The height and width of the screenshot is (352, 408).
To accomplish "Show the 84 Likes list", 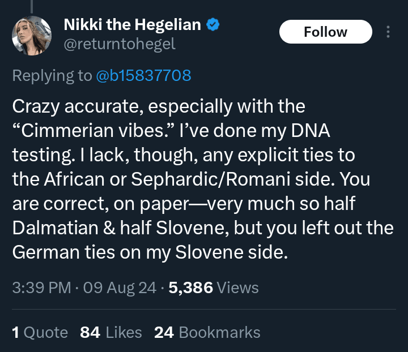I will point(111,332).
